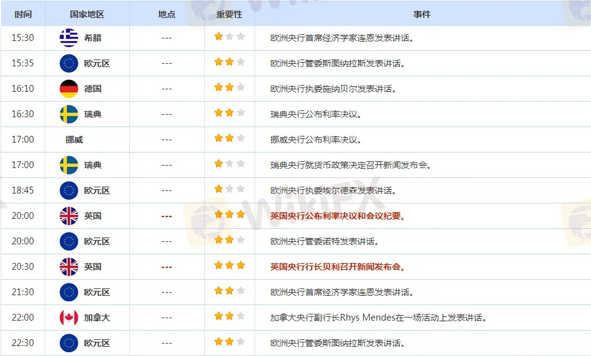The height and width of the screenshot is (356, 591).
Task: Click the 国家地区 column header
Action: coord(87,14)
